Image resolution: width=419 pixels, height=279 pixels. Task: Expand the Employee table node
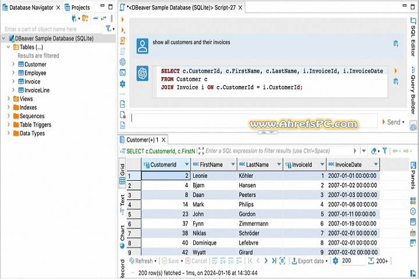(13, 73)
